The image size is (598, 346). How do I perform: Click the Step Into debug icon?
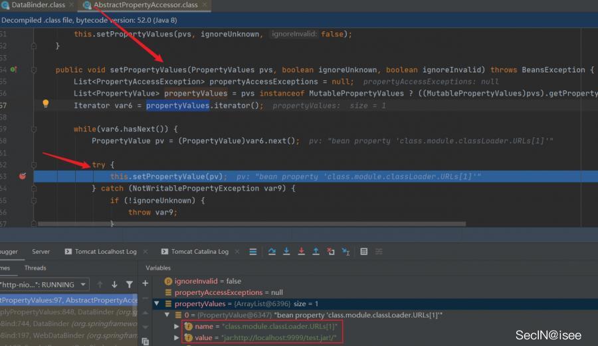pos(286,252)
